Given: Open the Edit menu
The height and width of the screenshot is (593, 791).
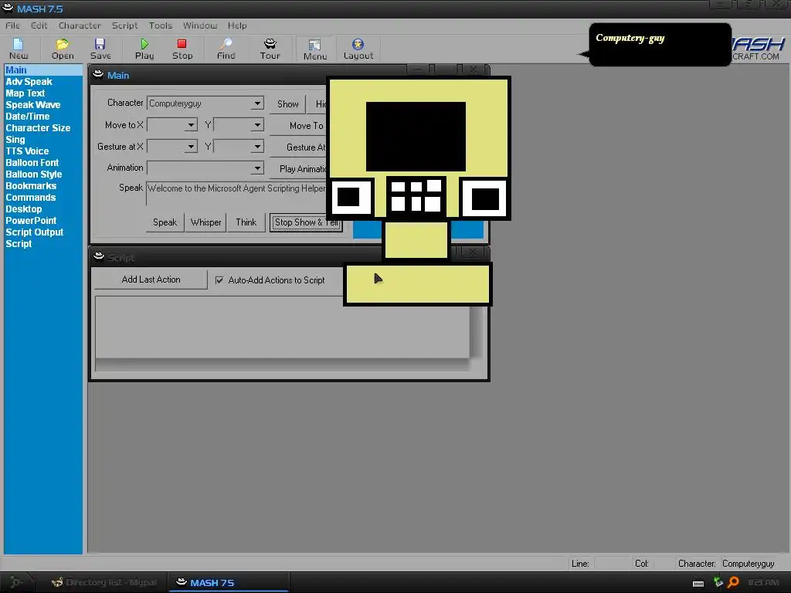Looking at the screenshot, I should tap(39, 25).
